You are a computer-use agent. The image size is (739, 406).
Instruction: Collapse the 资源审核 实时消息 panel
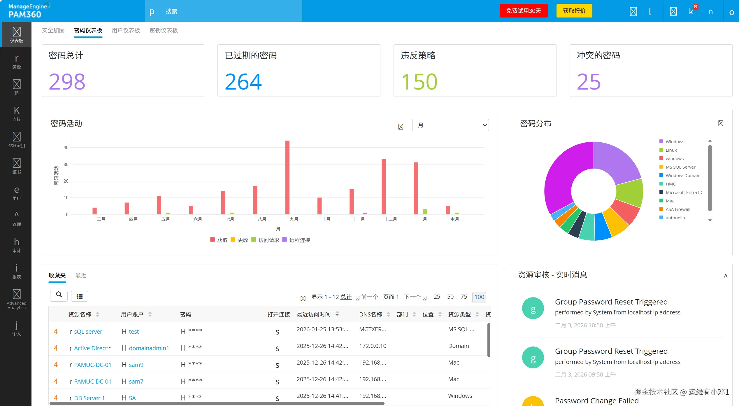pos(725,276)
